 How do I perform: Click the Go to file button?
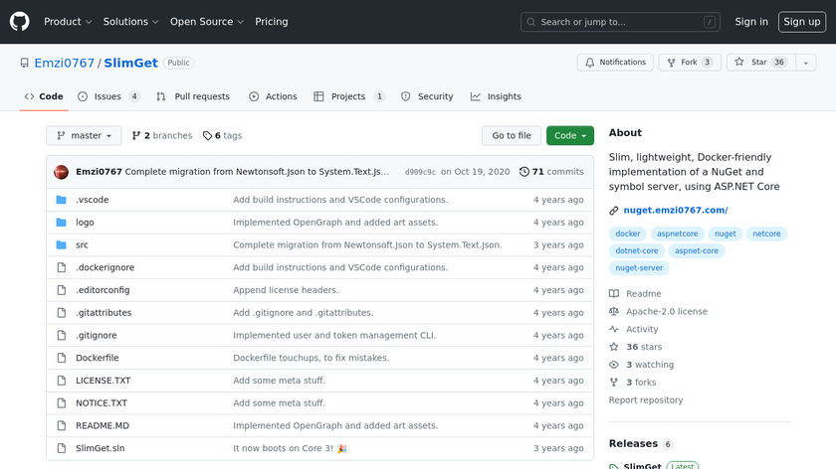[512, 136]
